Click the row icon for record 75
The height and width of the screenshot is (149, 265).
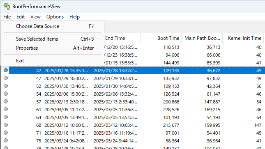(6, 140)
